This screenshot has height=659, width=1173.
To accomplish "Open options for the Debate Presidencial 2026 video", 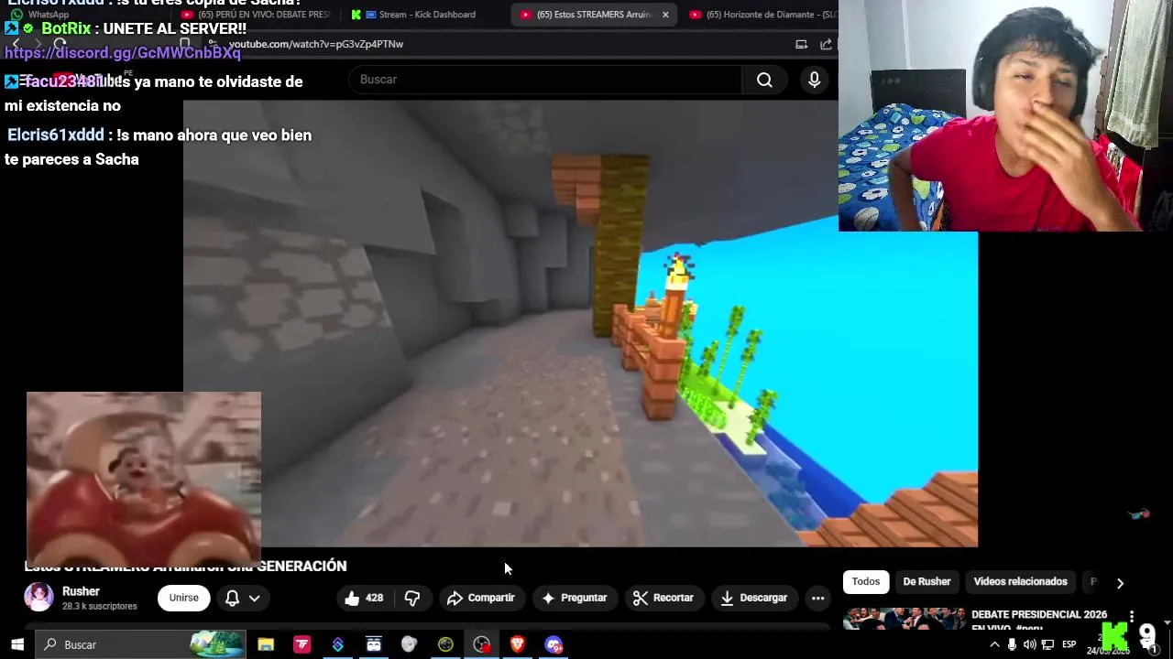I will pyautogui.click(x=1132, y=617).
